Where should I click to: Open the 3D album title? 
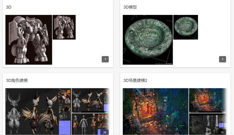coord(9,7)
